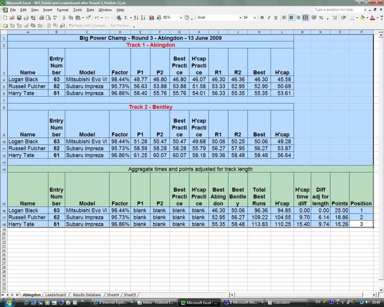Switch to the Sheet4 tab

click(x=113, y=295)
